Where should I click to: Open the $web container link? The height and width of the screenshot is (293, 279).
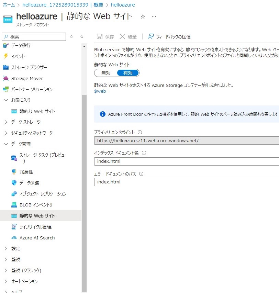tap(100, 91)
